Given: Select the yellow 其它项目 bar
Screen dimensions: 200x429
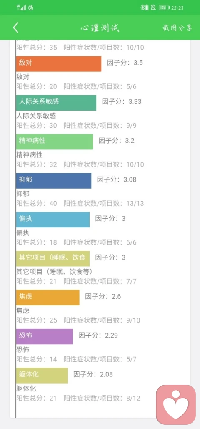Looking at the screenshot, I should (53, 259).
